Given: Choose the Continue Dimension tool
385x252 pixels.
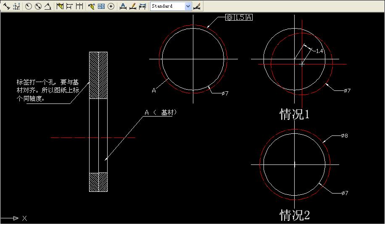Looking at the screenshot, I should [79, 6].
